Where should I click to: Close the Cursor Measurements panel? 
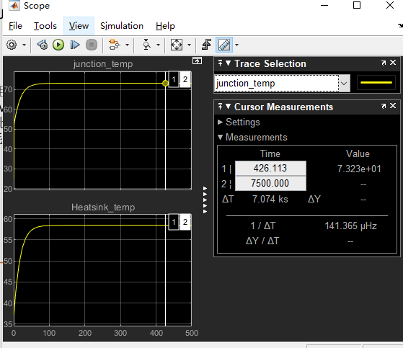pyautogui.click(x=393, y=106)
